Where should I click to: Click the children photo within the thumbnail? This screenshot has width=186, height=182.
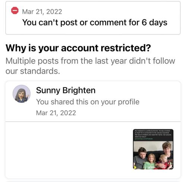coord(153,155)
